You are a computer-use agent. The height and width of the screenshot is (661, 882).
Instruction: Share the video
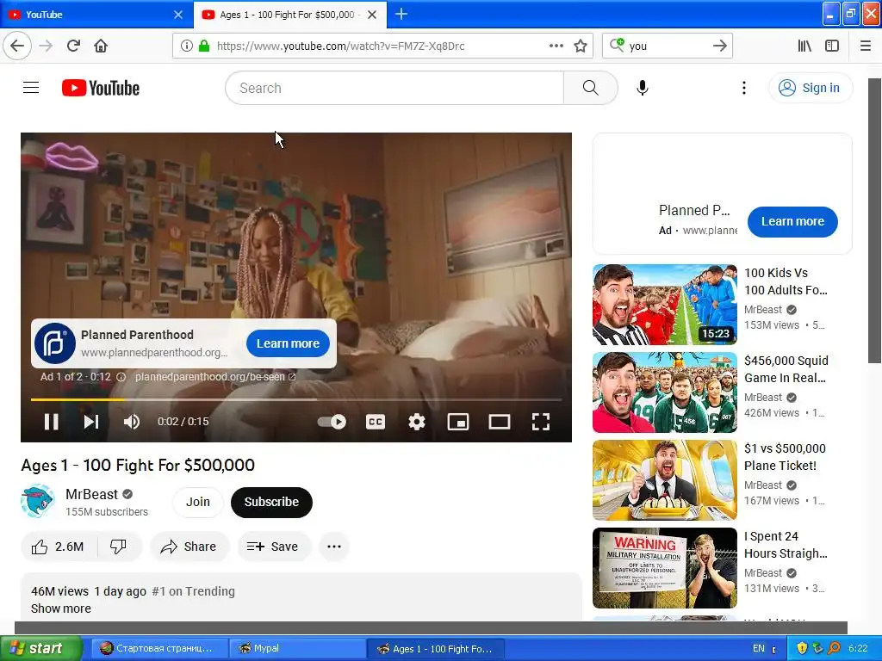point(189,547)
